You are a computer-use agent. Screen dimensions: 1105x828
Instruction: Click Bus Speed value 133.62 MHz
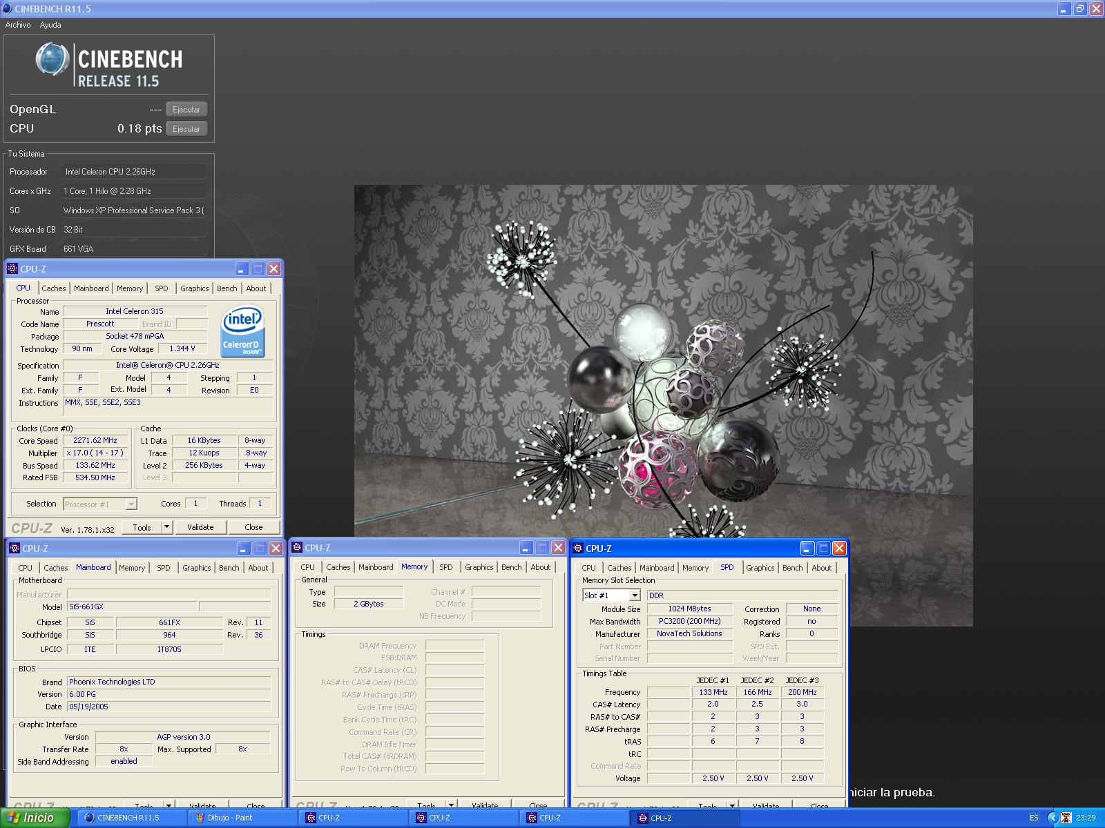click(95, 465)
